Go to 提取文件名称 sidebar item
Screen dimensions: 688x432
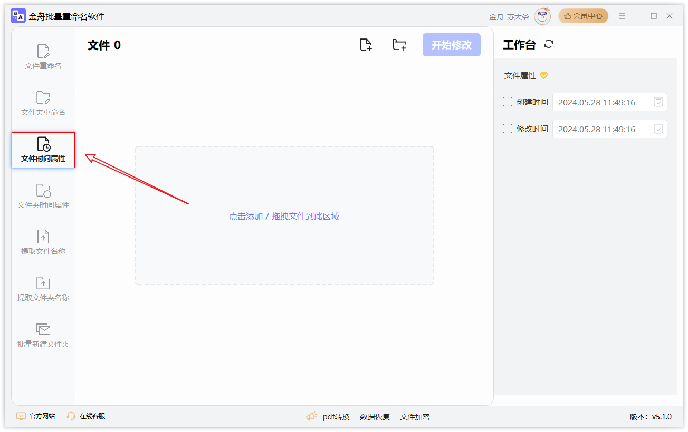pyautogui.click(x=43, y=243)
